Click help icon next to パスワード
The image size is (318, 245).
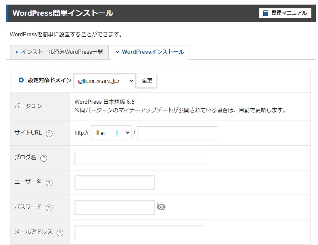coord(49,207)
